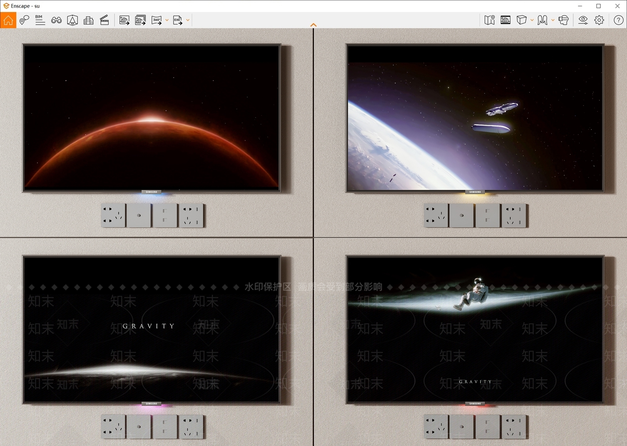Open Collaborative Annotations speech bubble icon

(24, 20)
